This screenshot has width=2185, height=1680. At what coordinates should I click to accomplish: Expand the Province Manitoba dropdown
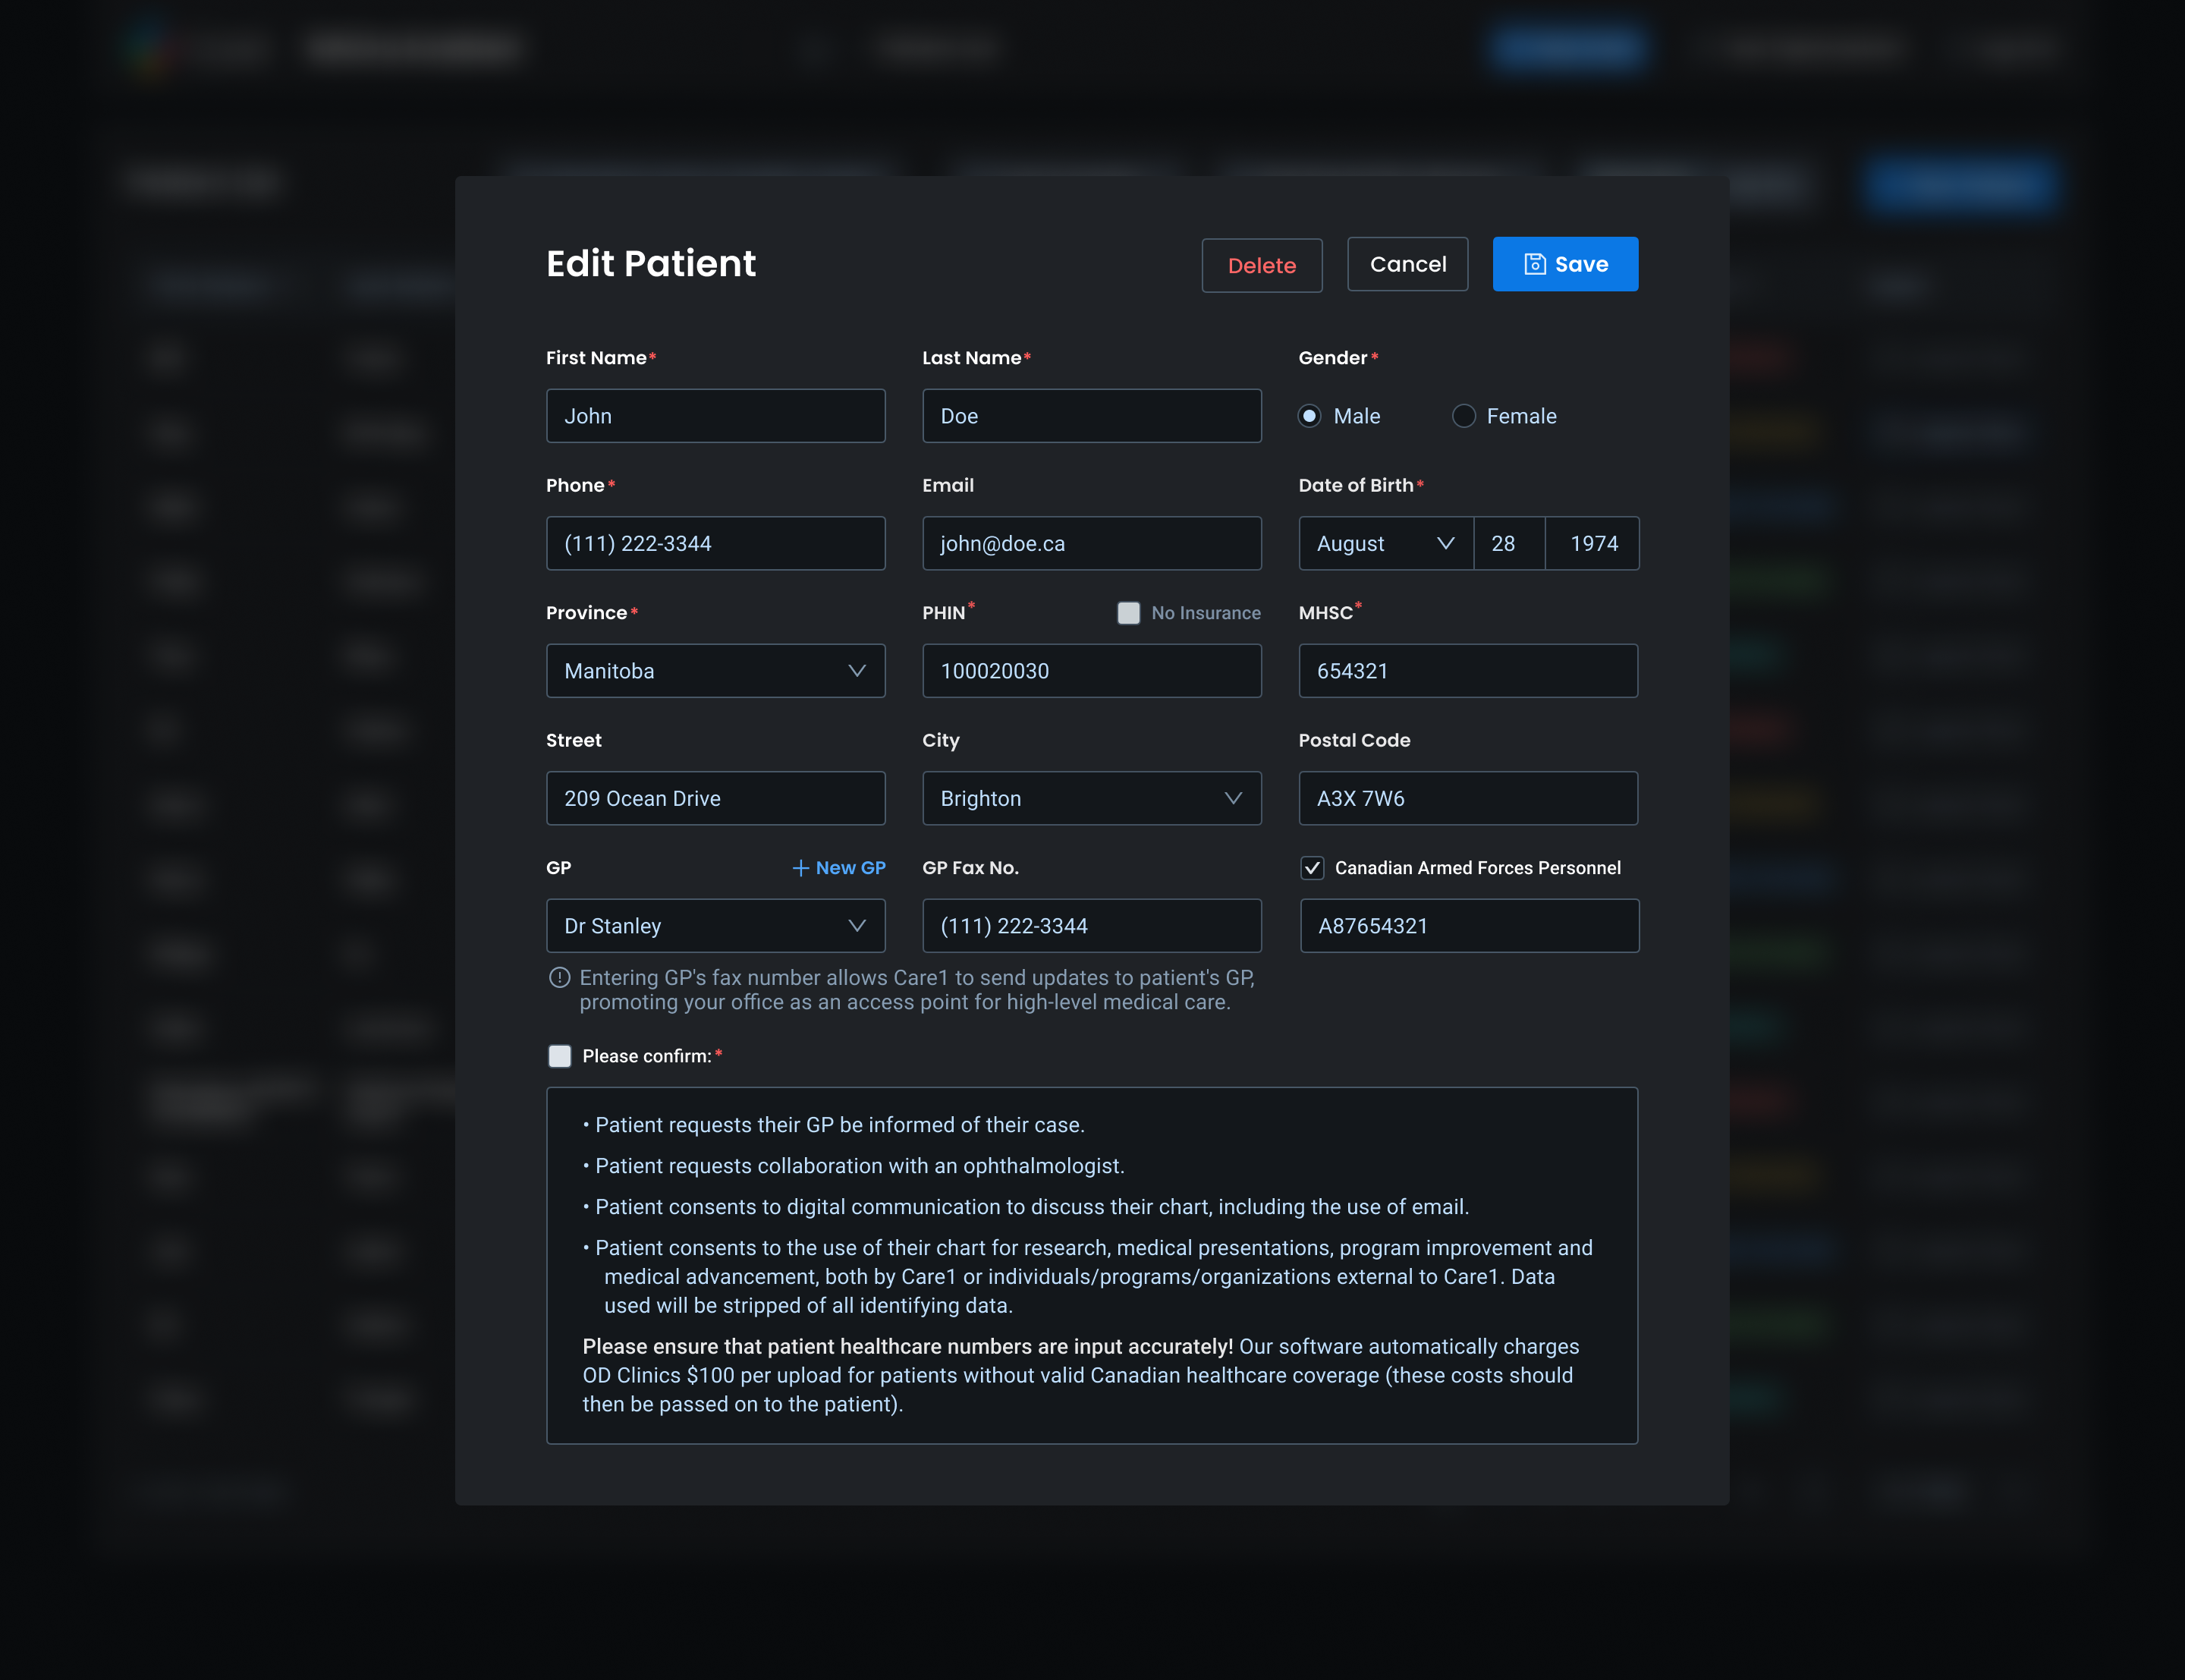click(x=715, y=671)
